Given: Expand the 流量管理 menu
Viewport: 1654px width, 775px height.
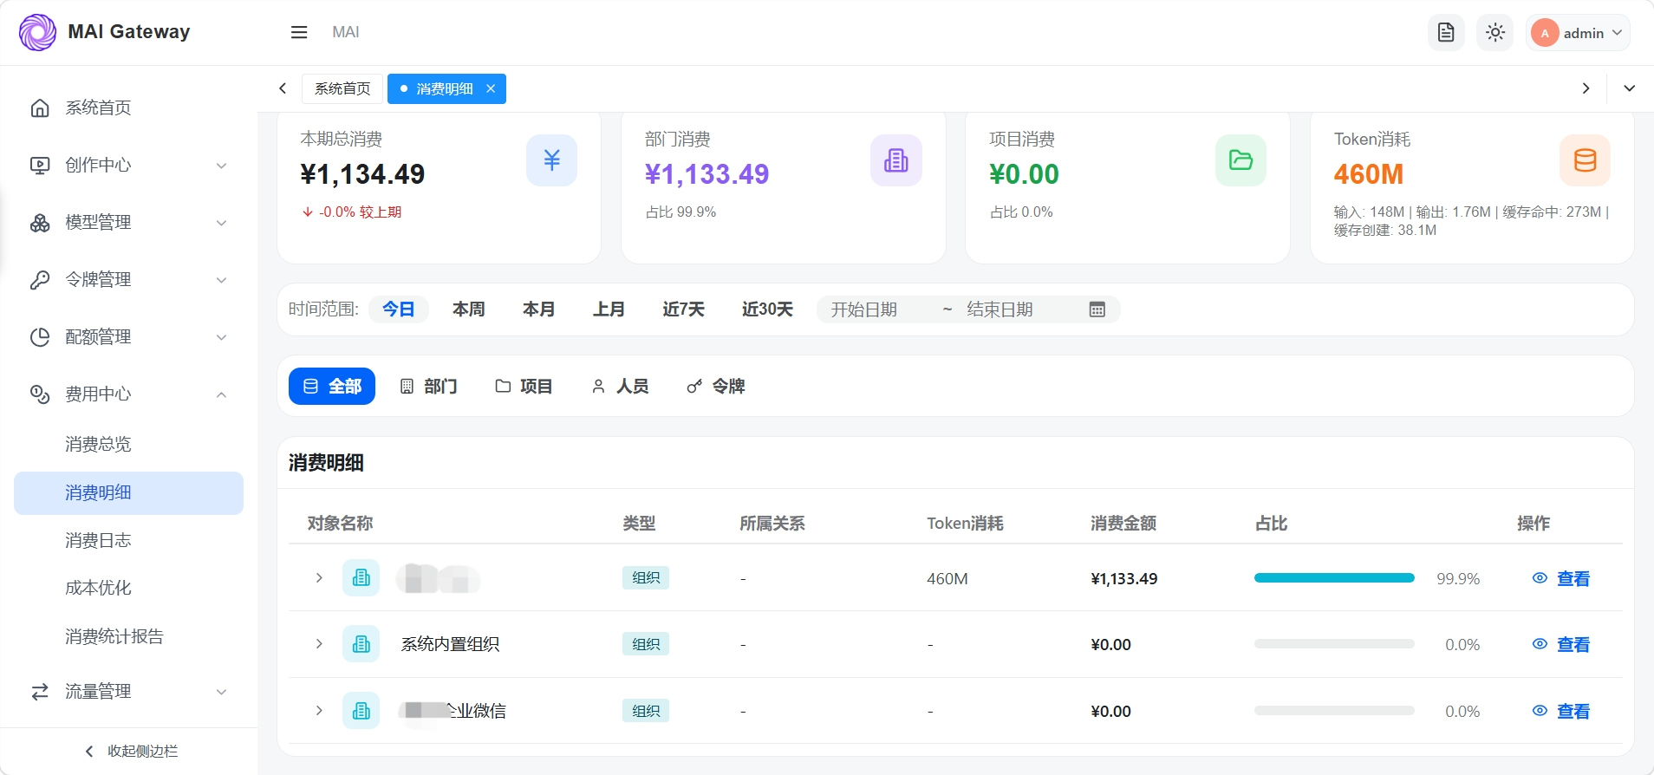Looking at the screenshot, I should [x=128, y=691].
